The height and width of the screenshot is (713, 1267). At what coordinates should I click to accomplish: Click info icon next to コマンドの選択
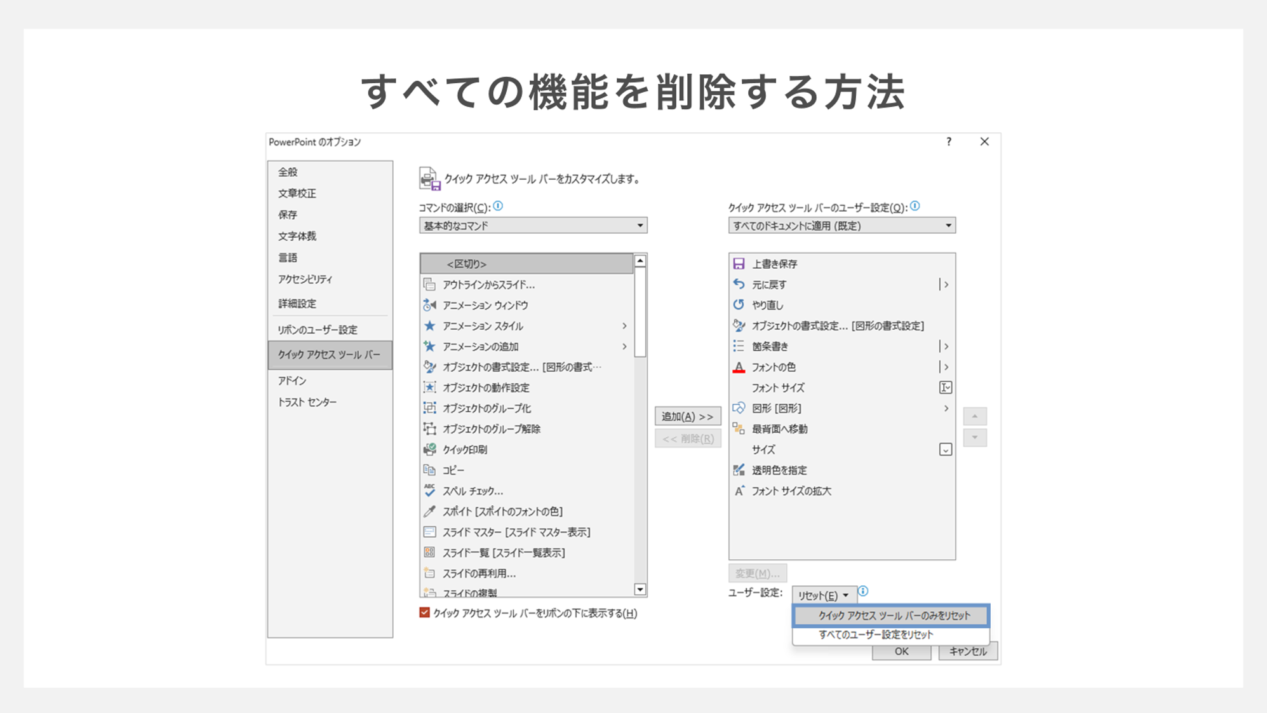tap(498, 206)
